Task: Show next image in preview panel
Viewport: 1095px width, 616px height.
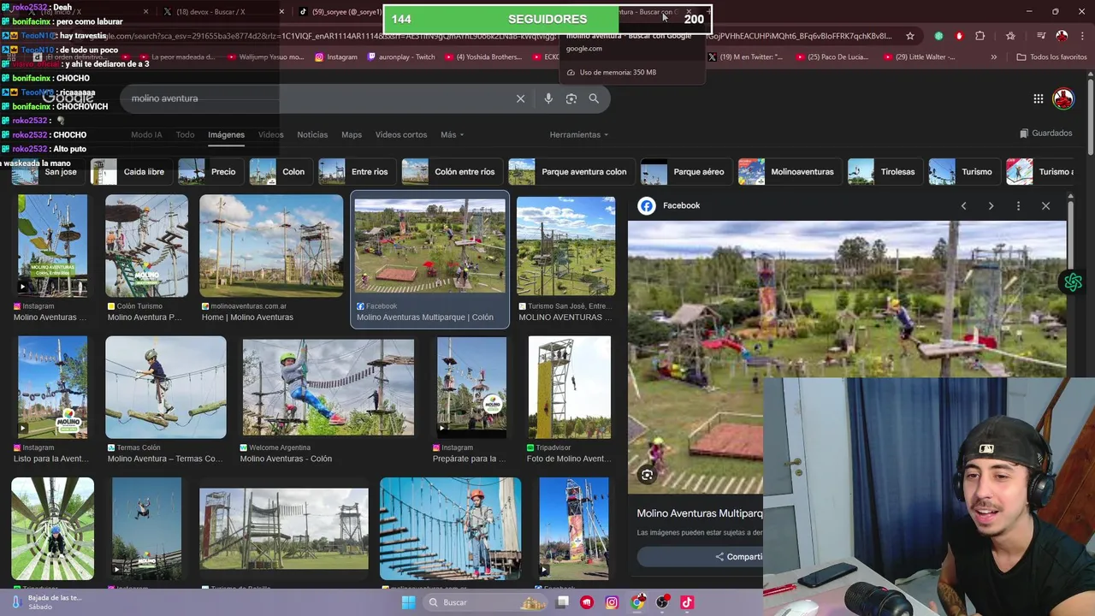Action: [991, 205]
